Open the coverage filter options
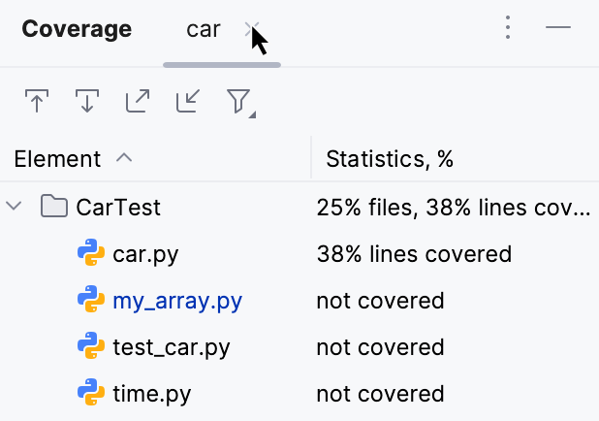 coord(239,102)
